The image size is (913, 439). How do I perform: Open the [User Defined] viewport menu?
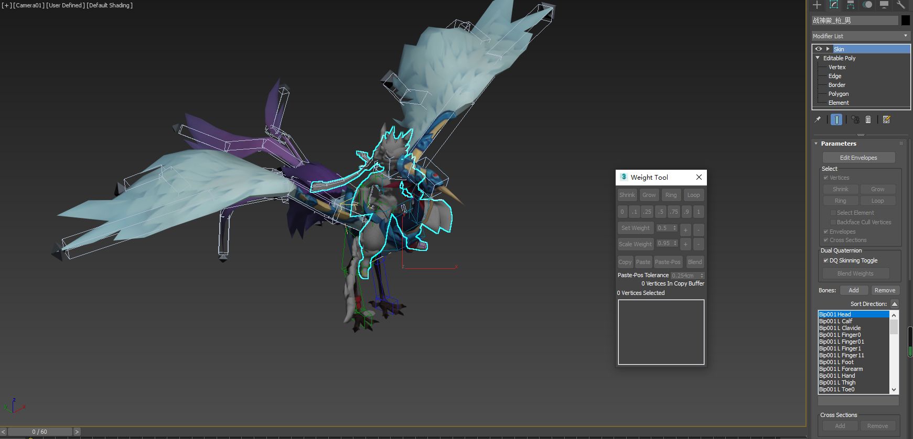pyautogui.click(x=66, y=5)
